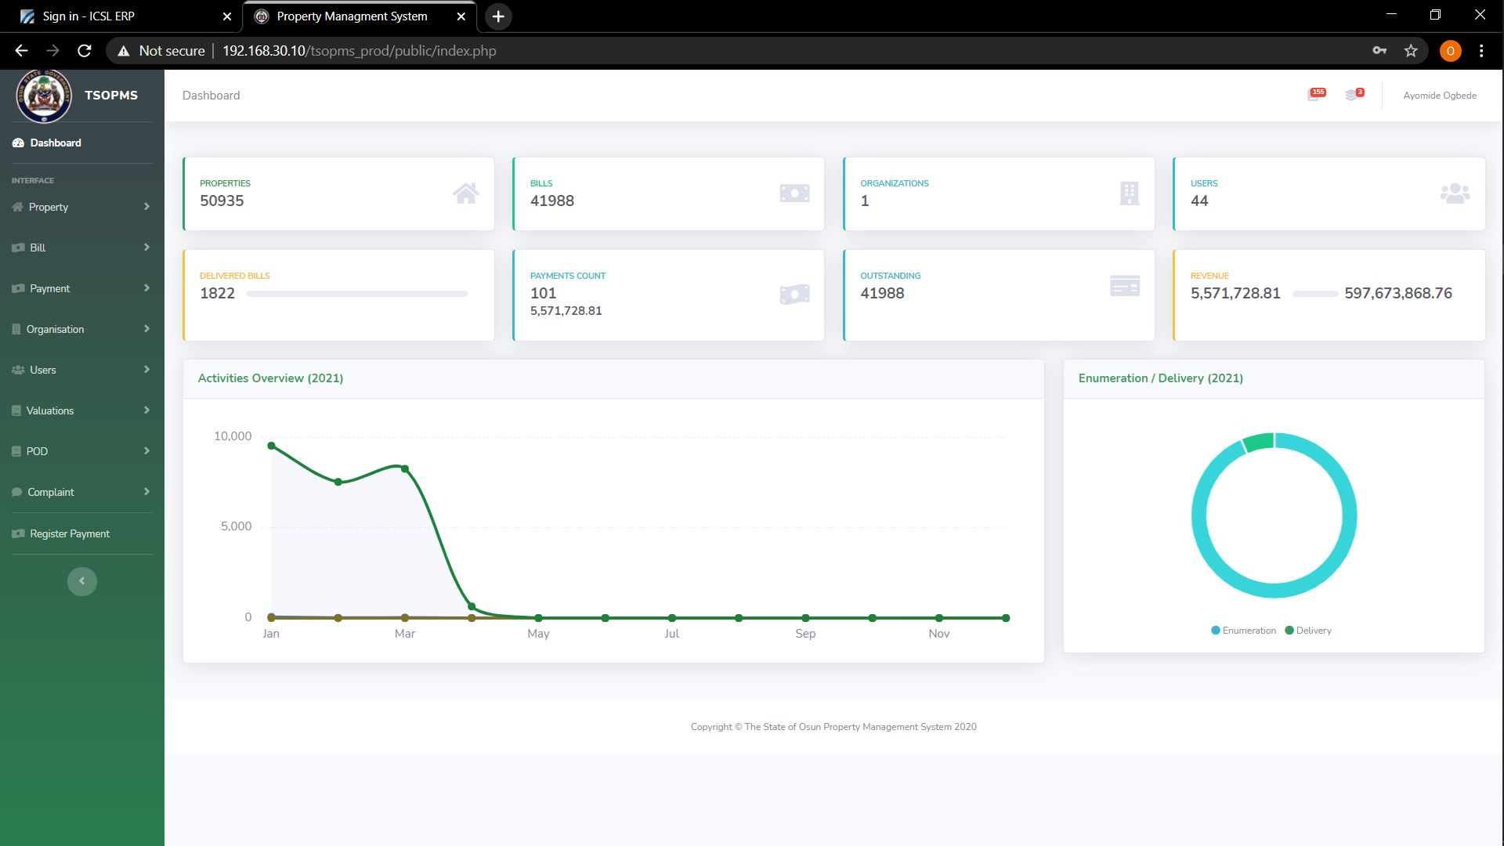Viewport: 1504px width, 846px height.
Task: Click the TSOPMS state logo
Action: coord(44,96)
